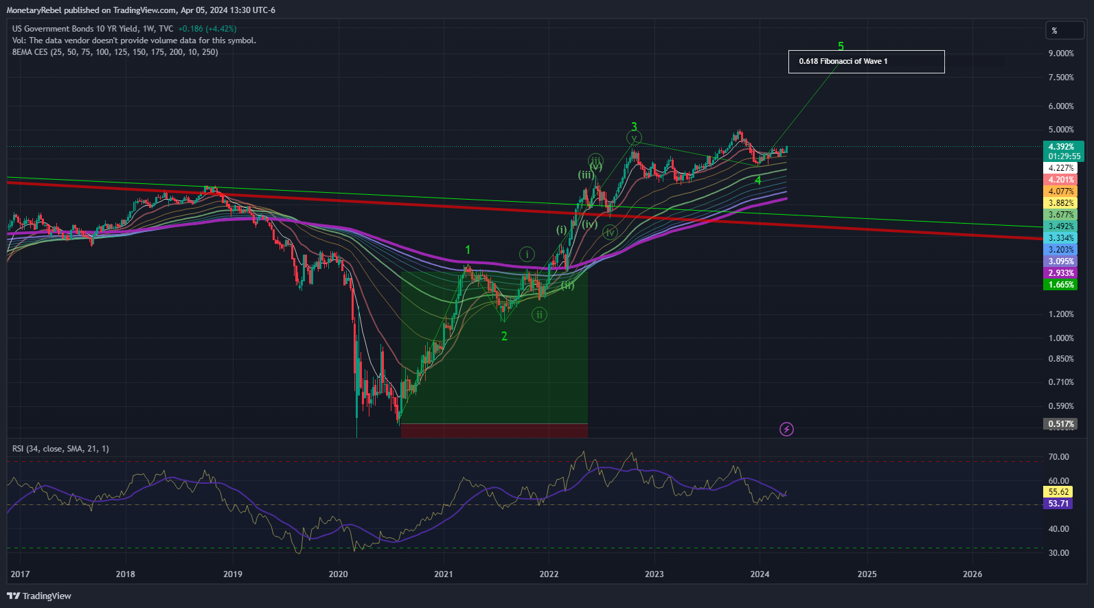
Task: Click the 2022 time axis label
Action: point(549,574)
